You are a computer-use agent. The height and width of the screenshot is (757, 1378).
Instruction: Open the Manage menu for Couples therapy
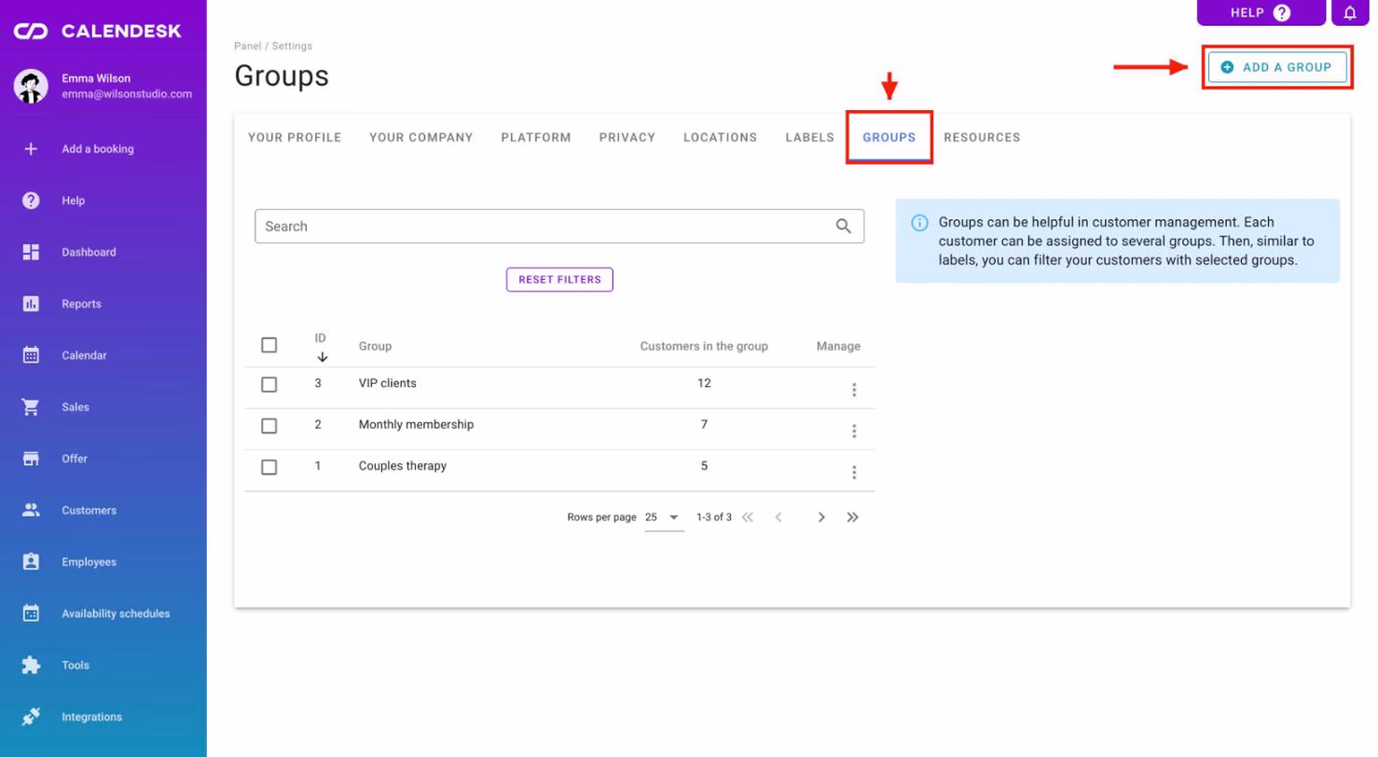pyautogui.click(x=854, y=473)
